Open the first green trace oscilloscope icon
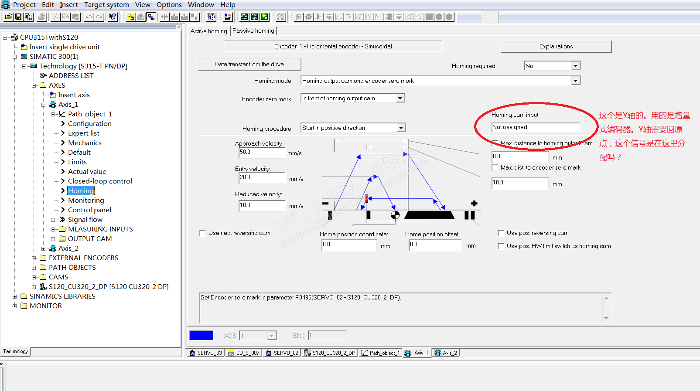This screenshot has width=700, height=391. point(244,17)
